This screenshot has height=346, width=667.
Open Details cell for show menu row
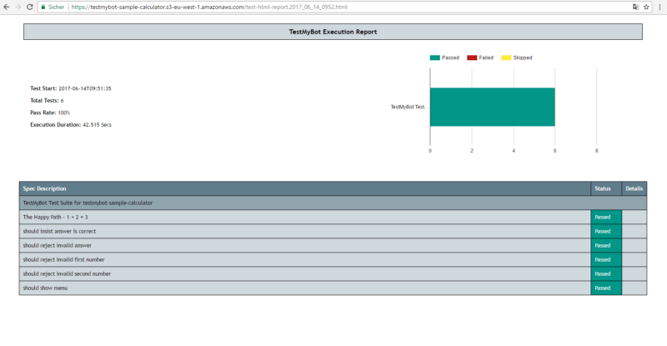pyautogui.click(x=634, y=288)
